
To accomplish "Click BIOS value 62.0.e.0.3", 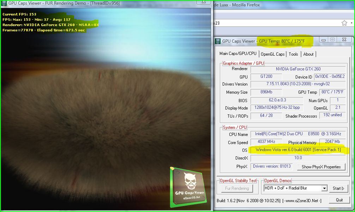I will pyautogui.click(x=277, y=100).
